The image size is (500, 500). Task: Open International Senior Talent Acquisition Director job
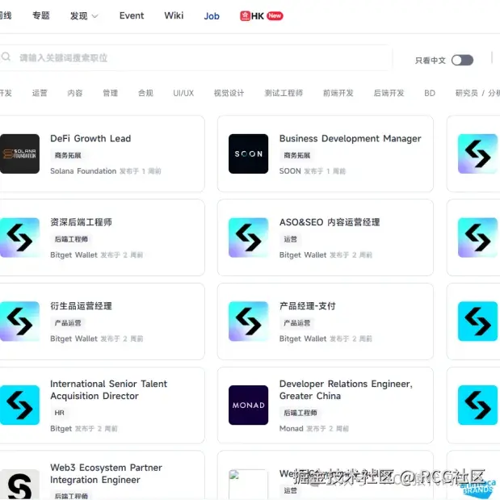108,389
